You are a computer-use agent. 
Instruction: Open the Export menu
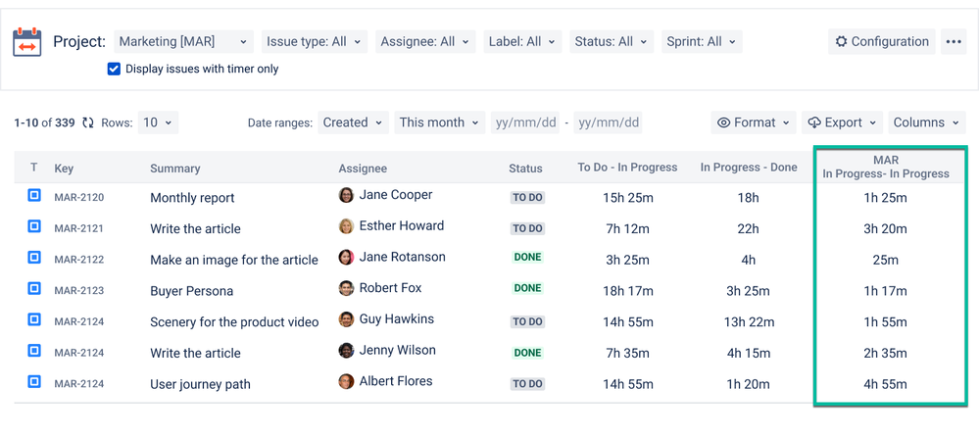tap(842, 122)
